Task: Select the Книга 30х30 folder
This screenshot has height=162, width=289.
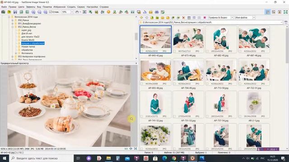Action: tap(28, 40)
